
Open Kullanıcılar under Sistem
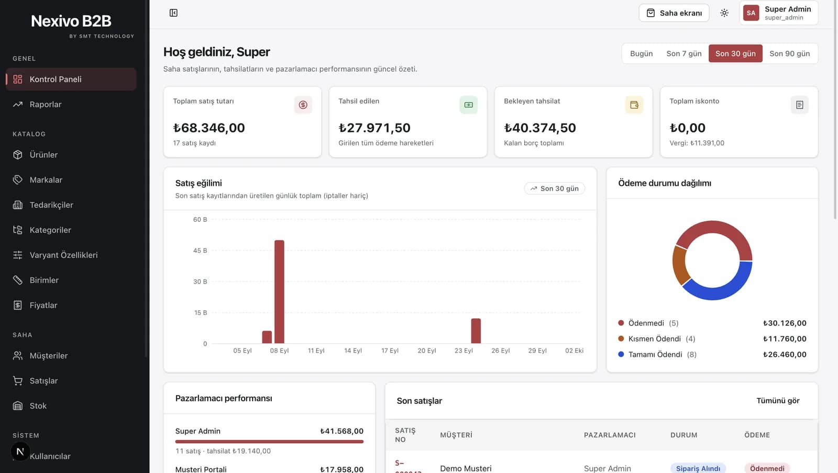71,456
